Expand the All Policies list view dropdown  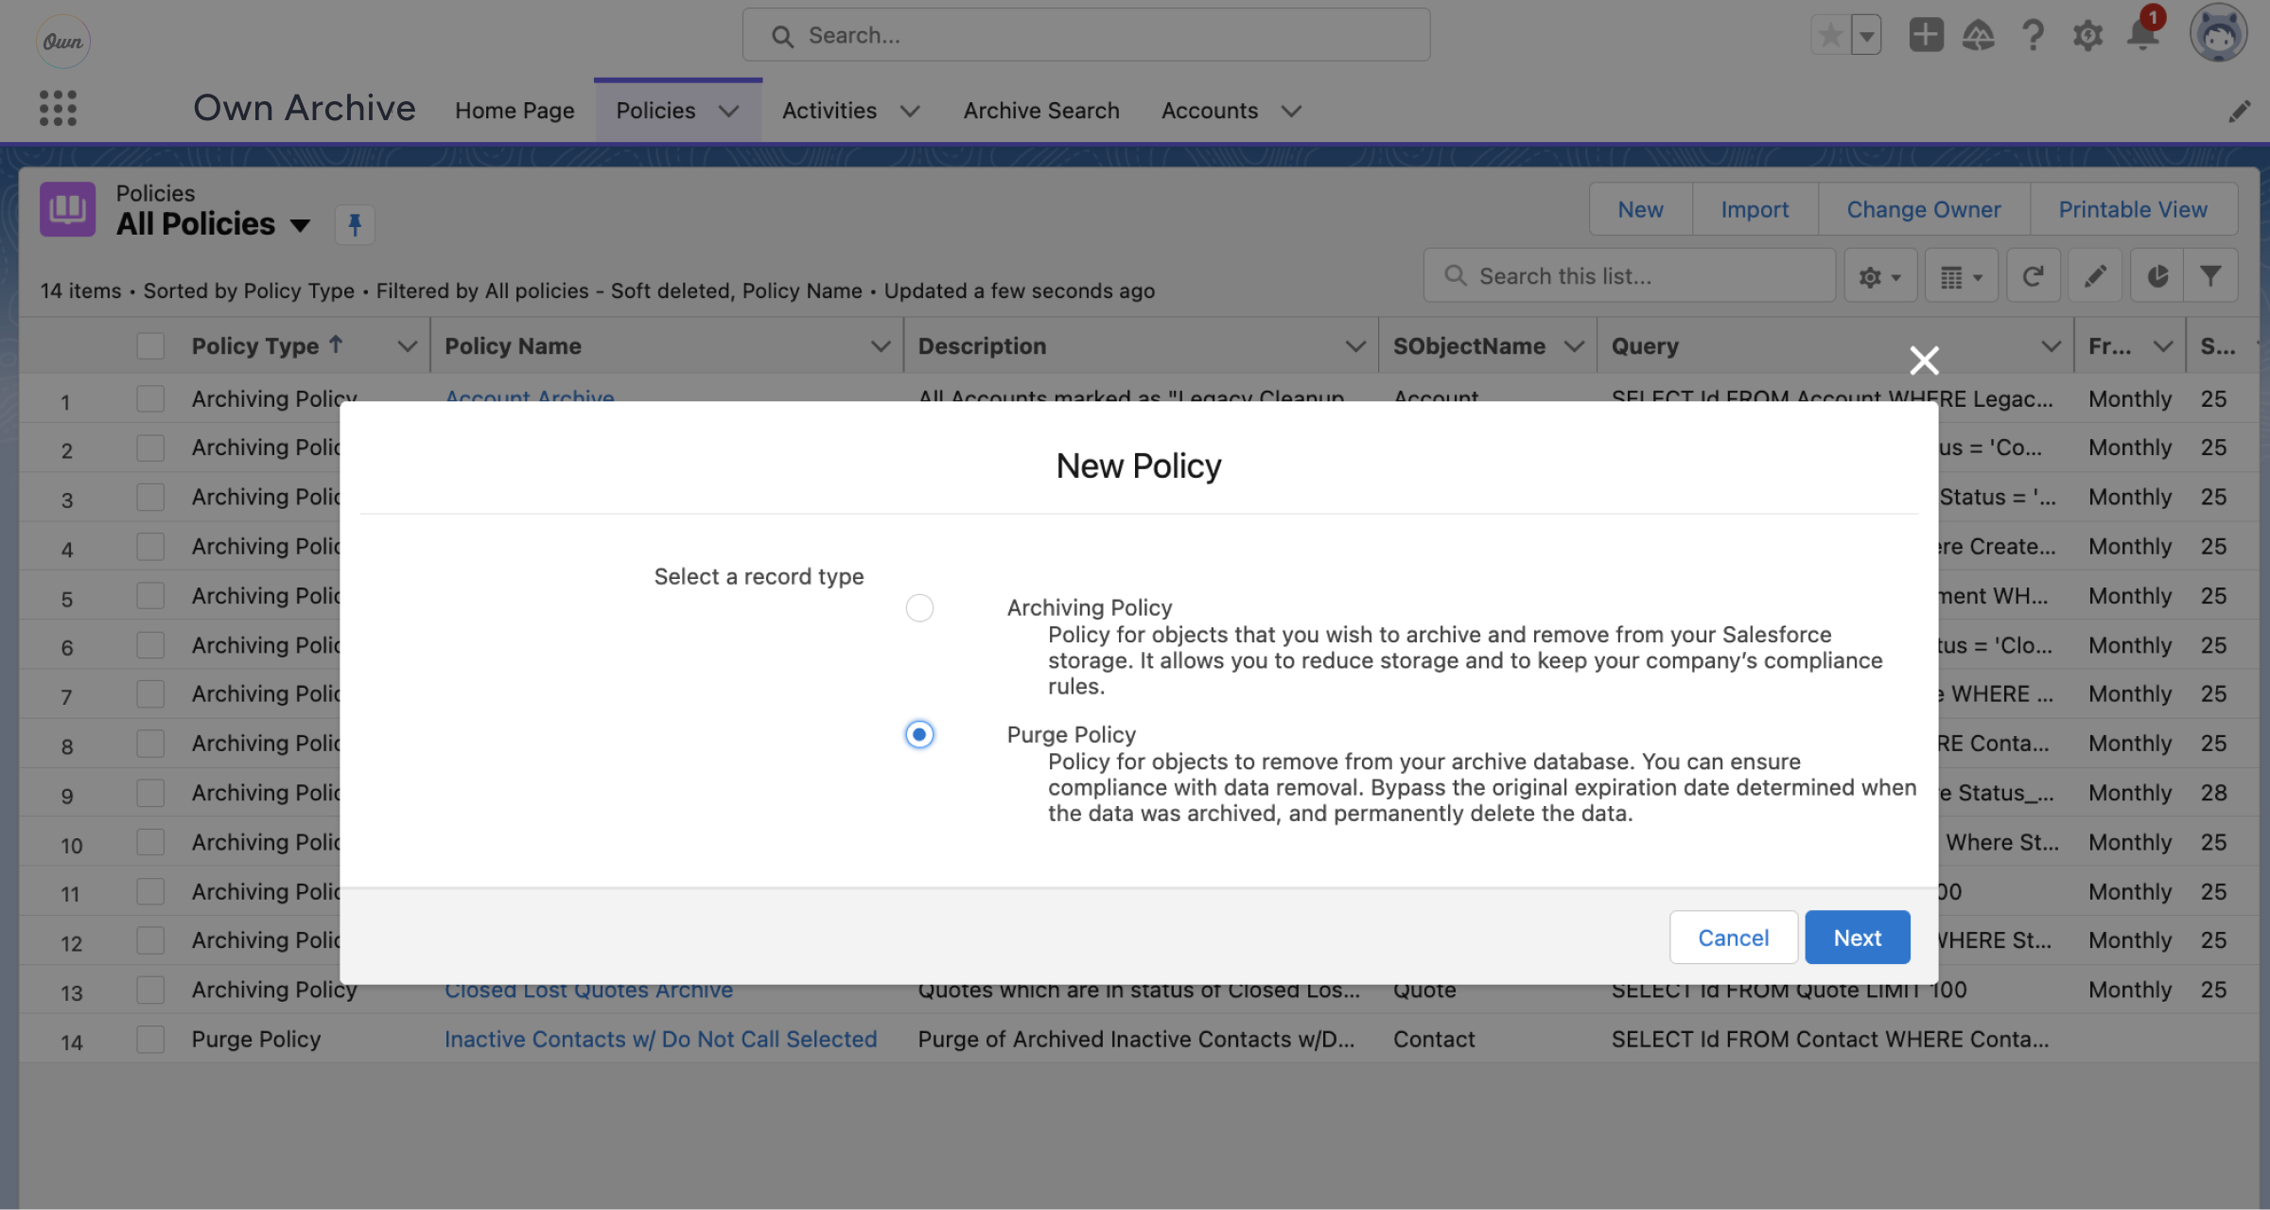[x=300, y=225]
